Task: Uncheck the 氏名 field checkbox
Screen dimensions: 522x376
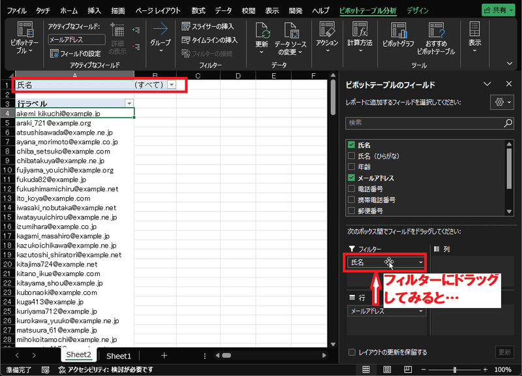Action: click(x=351, y=145)
